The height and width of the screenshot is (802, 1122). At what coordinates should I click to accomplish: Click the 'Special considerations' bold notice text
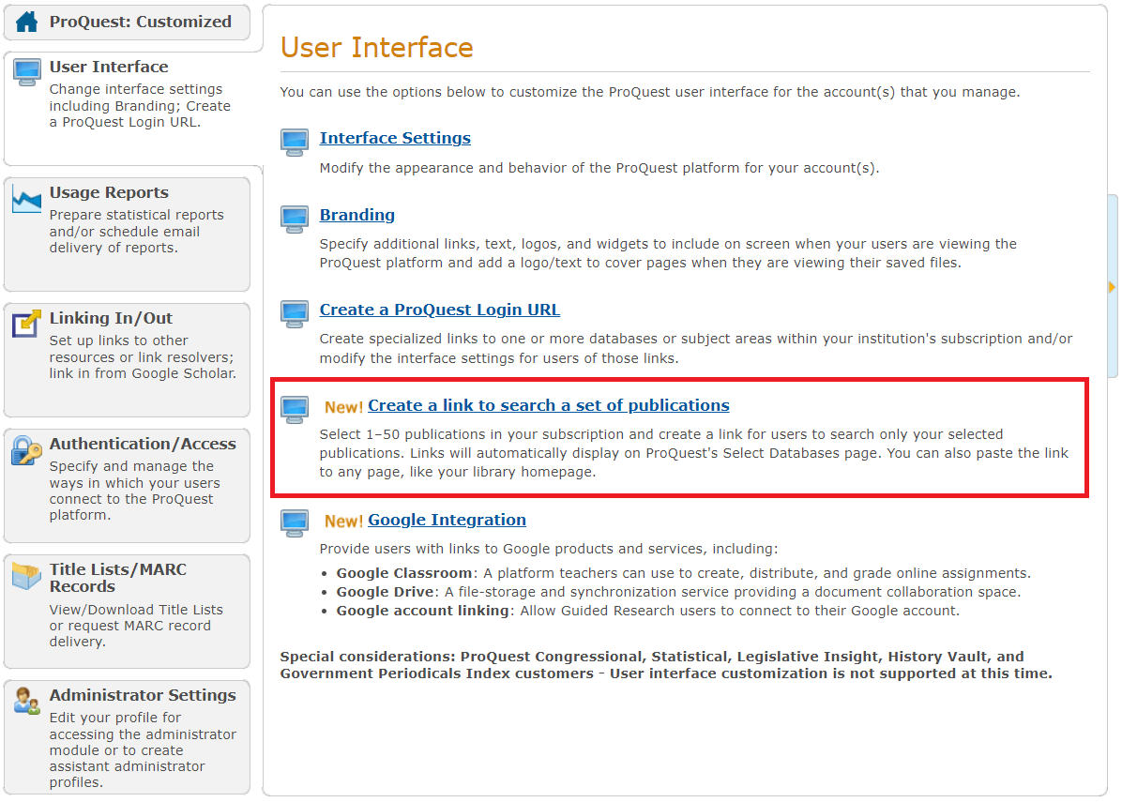(666, 665)
